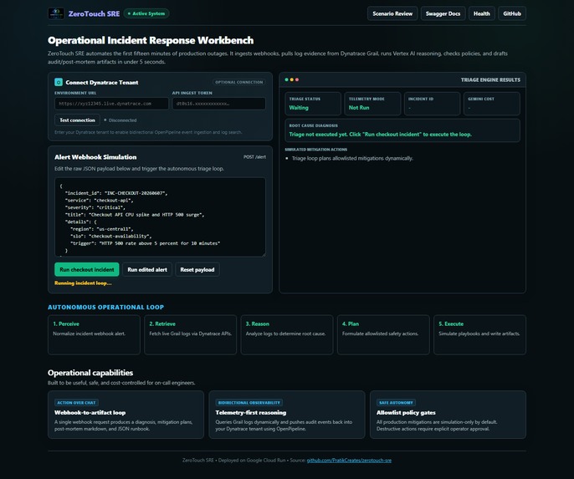Click the Test connection button

(x=77, y=120)
